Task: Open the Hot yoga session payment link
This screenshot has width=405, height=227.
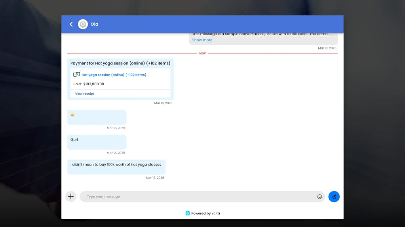Action: click(x=114, y=75)
